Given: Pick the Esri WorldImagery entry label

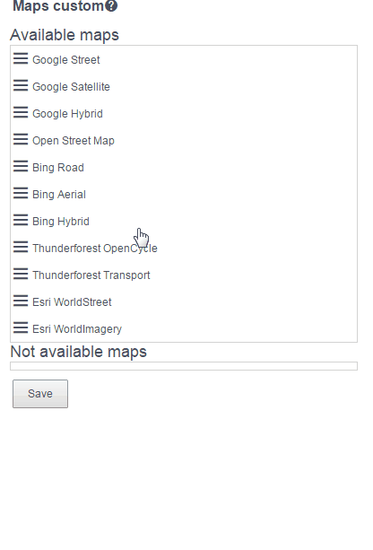Looking at the screenshot, I should click(x=77, y=329).
